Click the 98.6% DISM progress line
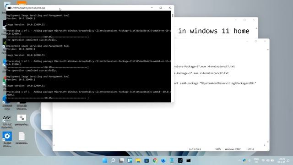This screenshot has width=293, height=165. [48, 98]
